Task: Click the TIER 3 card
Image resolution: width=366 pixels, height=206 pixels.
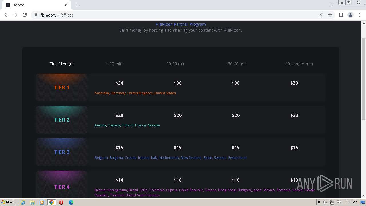Action: tap(62, 152)
